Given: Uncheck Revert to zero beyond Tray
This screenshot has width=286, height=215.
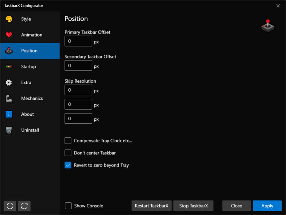Looking at the screenshot, I should [x=68, y=165].
